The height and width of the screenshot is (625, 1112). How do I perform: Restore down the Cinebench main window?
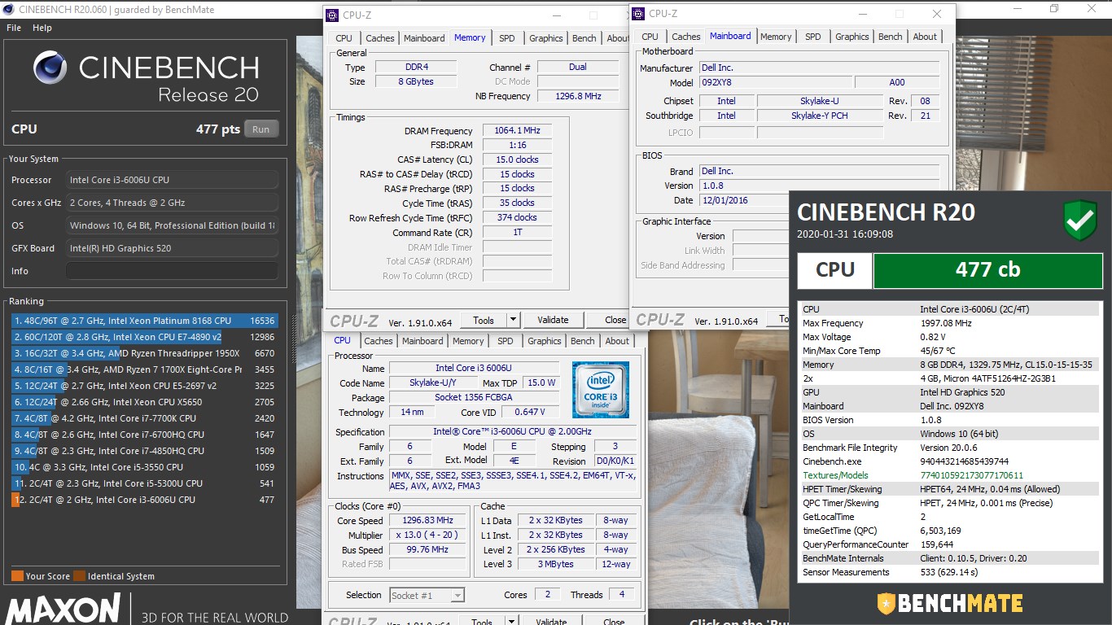(x=1054, y=9)
